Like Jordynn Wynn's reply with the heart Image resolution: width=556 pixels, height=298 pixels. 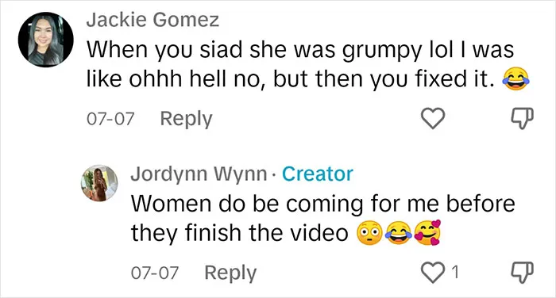(x=433, y=272)
